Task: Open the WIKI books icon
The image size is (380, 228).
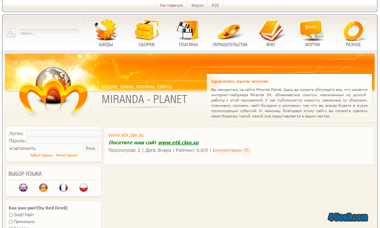Action: click(x=271, y=31)
